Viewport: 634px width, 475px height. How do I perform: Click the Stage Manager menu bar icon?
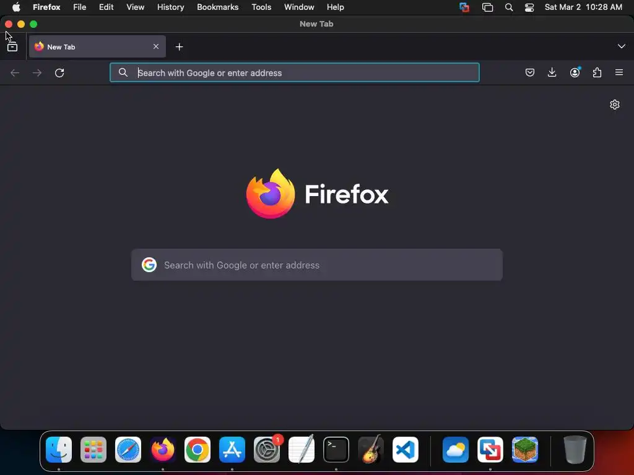[x=487, y=7]
